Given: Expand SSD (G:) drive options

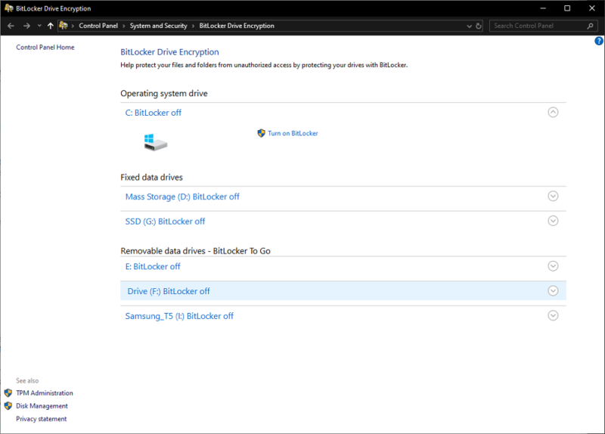Looking at the screenshot, I should [x=553, y=221].
